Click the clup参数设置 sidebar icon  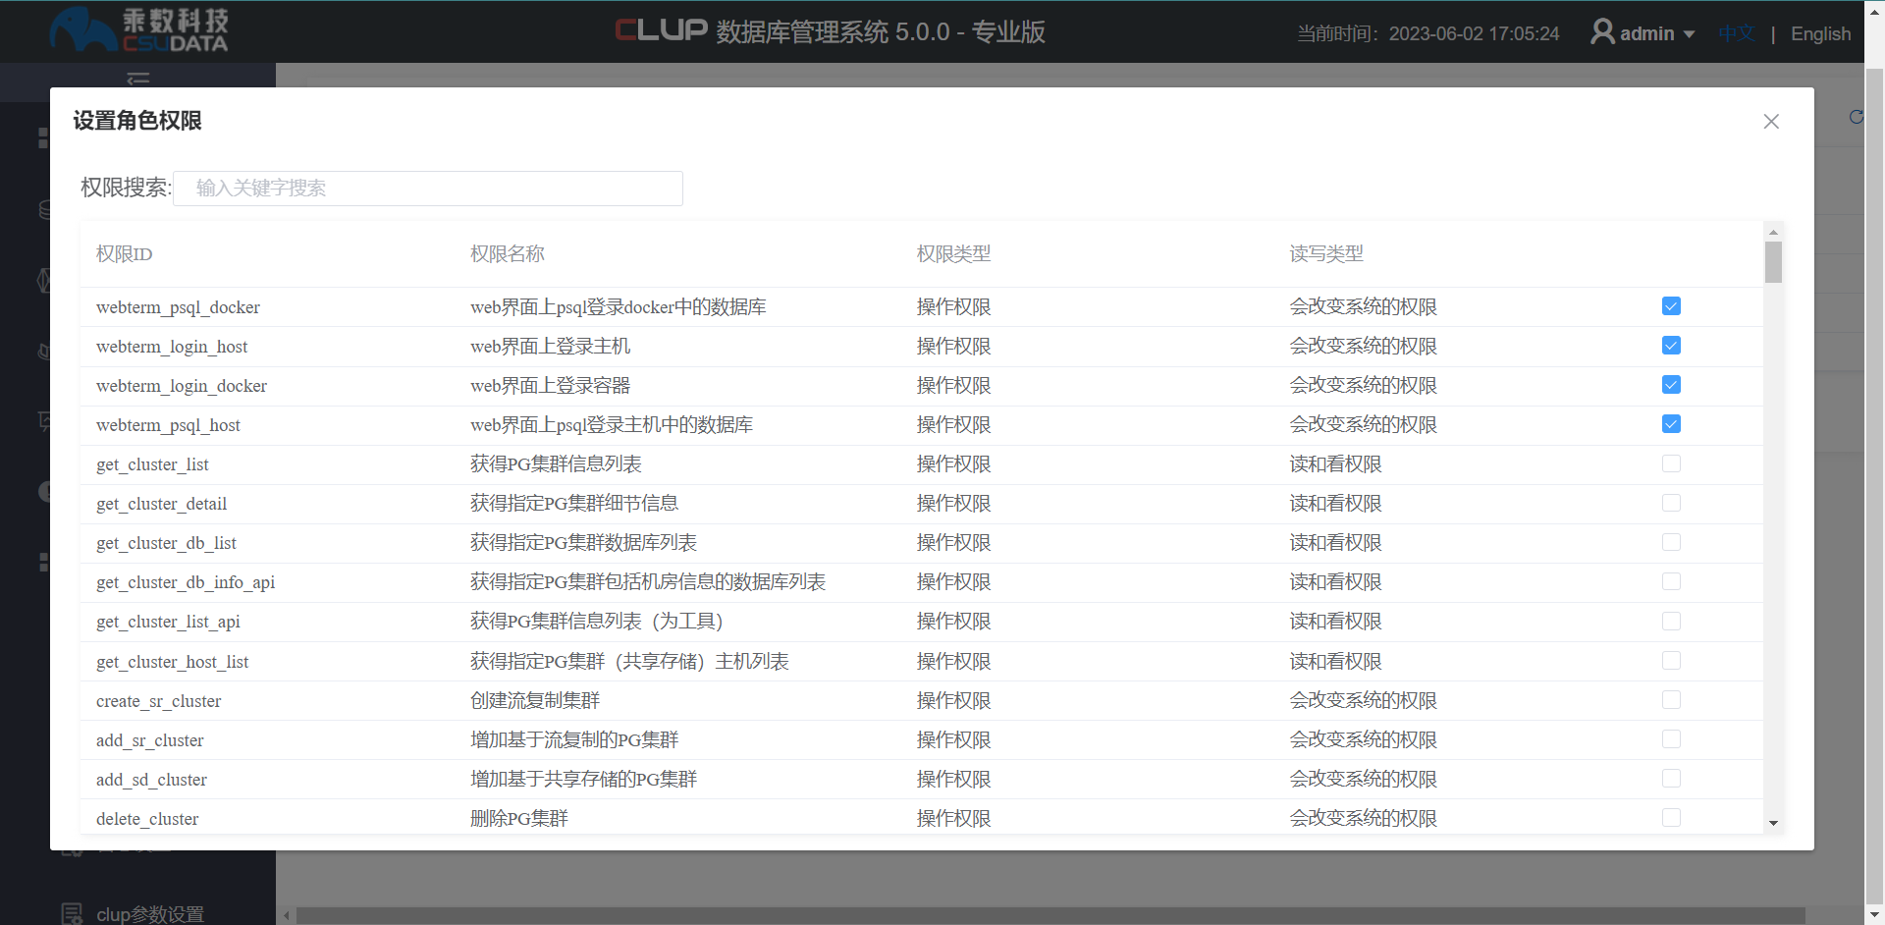click(x=72, y=912)
